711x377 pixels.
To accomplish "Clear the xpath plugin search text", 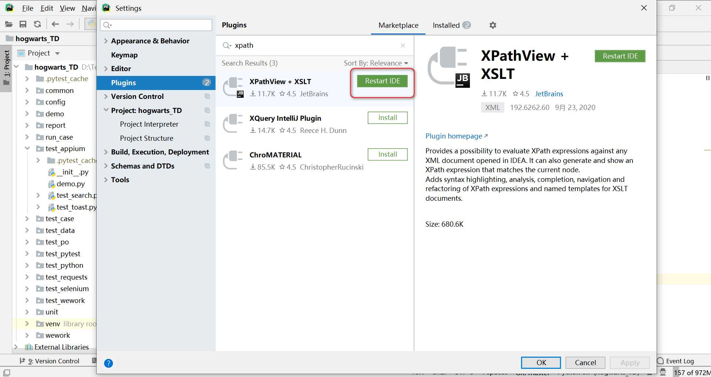I will (403, 46).
